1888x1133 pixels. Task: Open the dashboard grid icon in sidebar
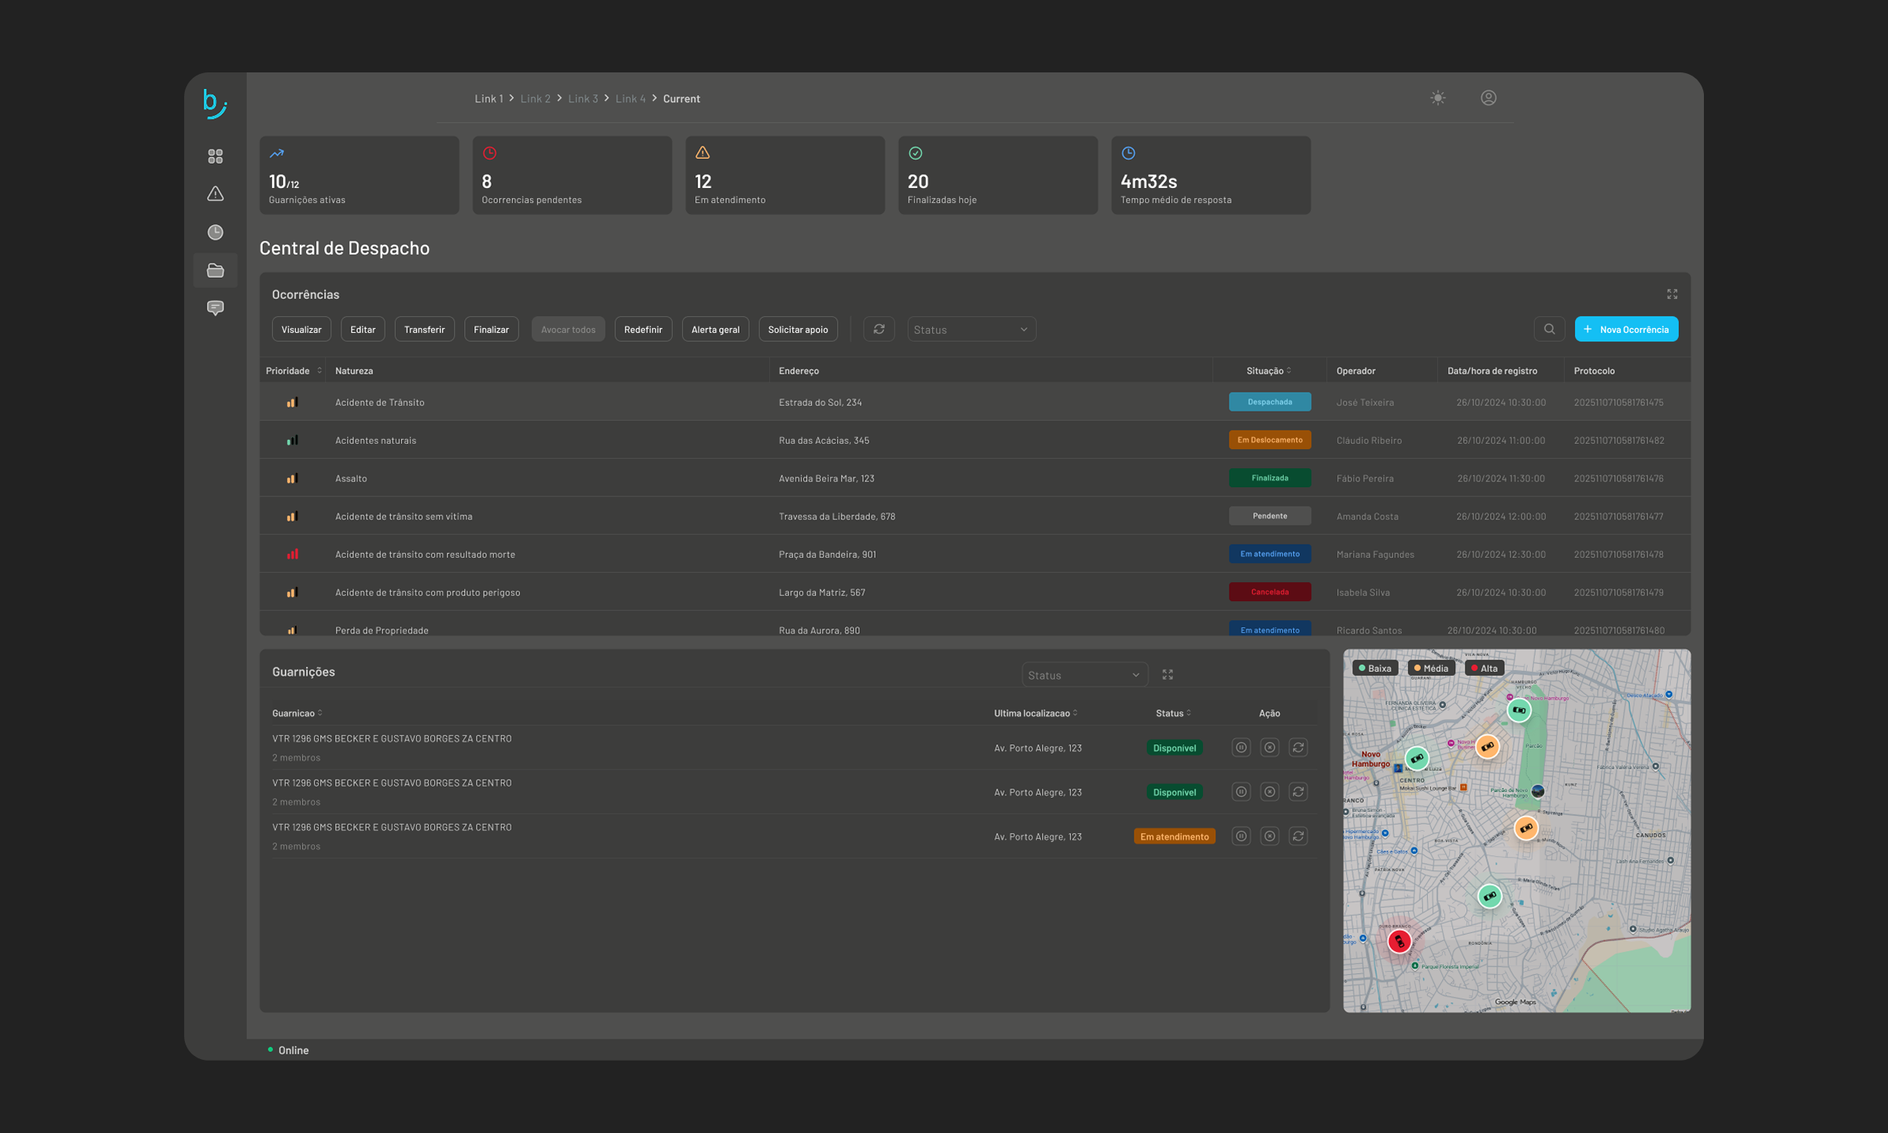[215, 157]
